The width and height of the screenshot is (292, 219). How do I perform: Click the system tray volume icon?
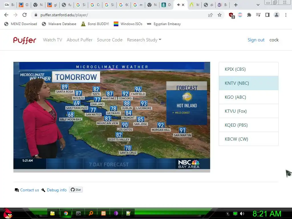242,214
